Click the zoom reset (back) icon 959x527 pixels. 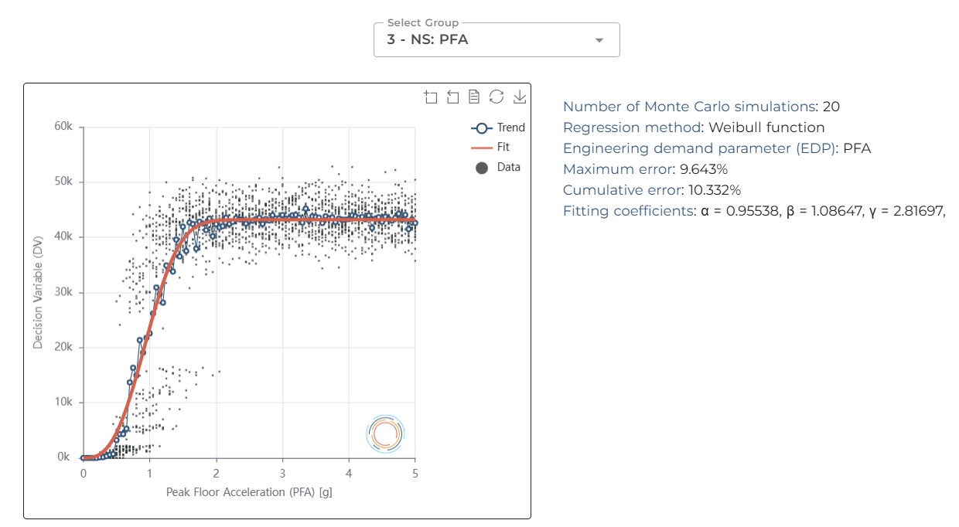click(x=452, y=97)
